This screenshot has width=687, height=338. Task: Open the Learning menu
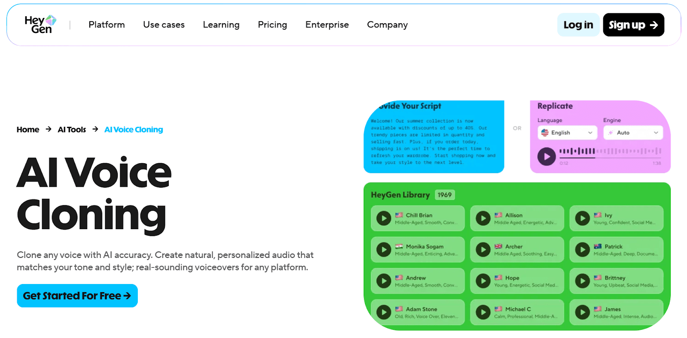[221, 25]
